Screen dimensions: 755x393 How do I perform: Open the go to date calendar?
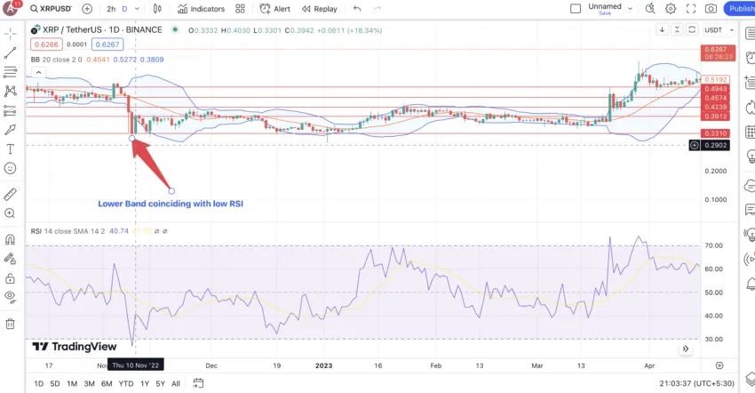pos(198,383)
